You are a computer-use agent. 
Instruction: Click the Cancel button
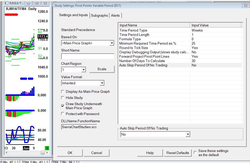pos(96,153)
